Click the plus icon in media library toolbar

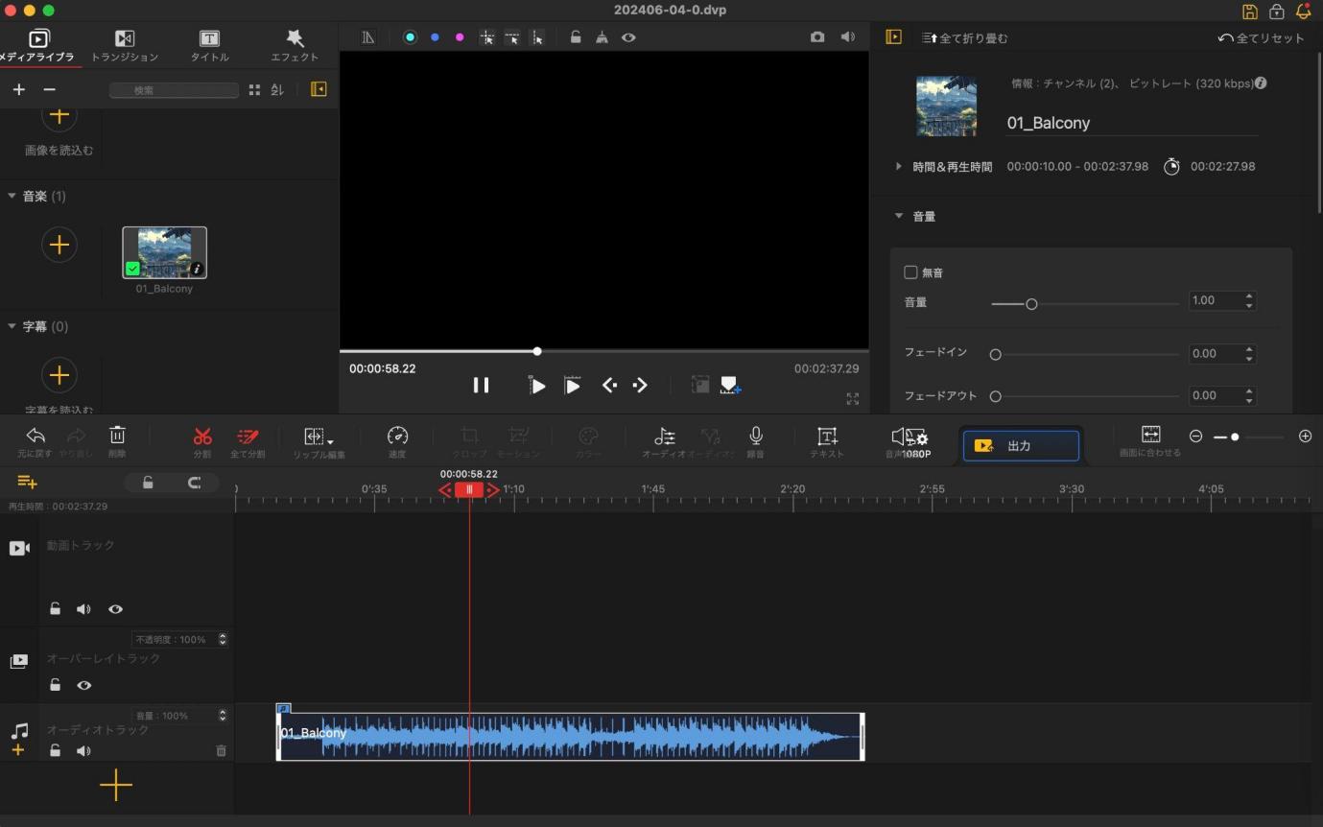[18, 89]
